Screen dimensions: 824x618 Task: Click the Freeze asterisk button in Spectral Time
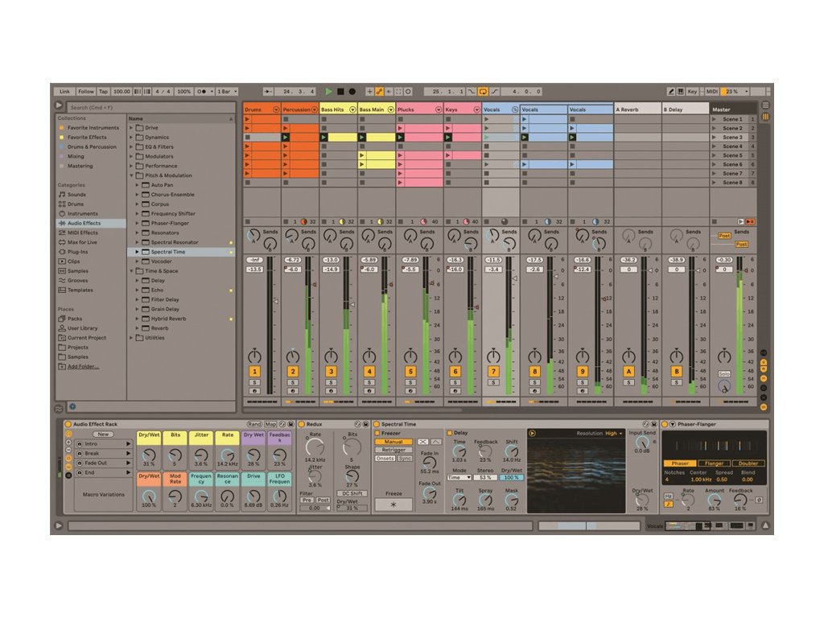393,505
